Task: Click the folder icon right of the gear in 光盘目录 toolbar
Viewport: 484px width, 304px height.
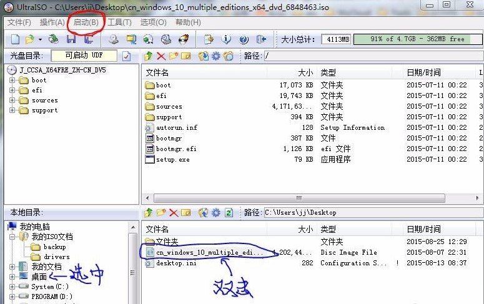Action: pyautogui.click(x=229, y=56)
